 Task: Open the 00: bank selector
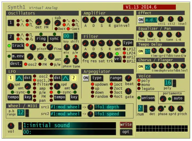coord(69,132)
